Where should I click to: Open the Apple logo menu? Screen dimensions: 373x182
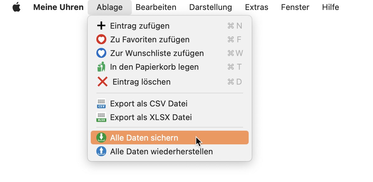(16, 7)
